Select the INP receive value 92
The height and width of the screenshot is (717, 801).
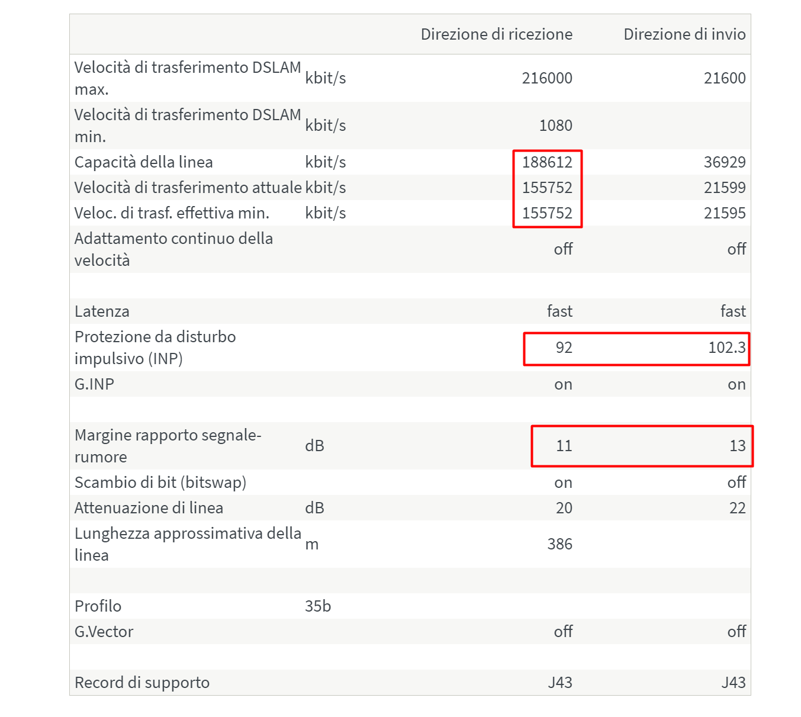564,348
